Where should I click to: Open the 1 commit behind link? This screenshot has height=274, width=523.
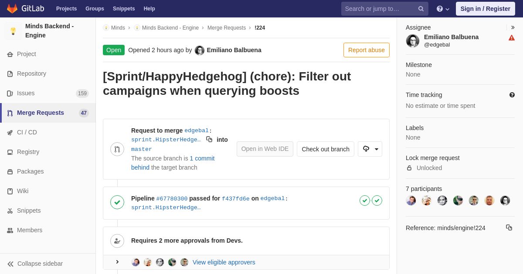[173, 163]
